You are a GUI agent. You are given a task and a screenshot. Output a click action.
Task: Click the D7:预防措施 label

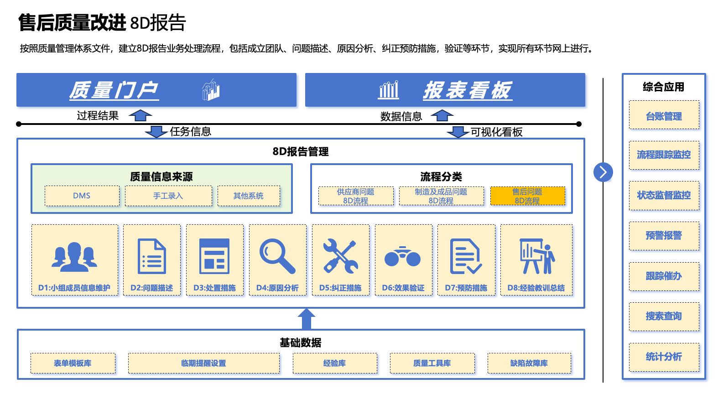click(x=466, y=288)
